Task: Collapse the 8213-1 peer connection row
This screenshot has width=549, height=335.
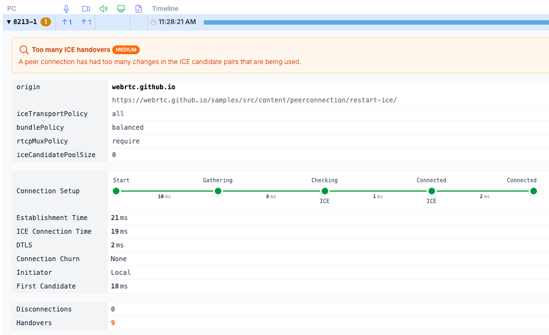Action: click(x=9, y=22)
